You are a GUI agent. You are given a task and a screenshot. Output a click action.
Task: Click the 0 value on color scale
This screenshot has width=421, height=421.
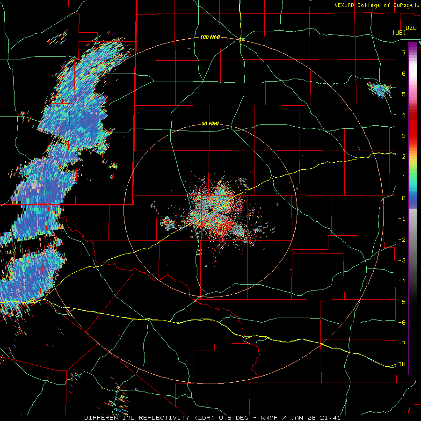click(404, 198)
